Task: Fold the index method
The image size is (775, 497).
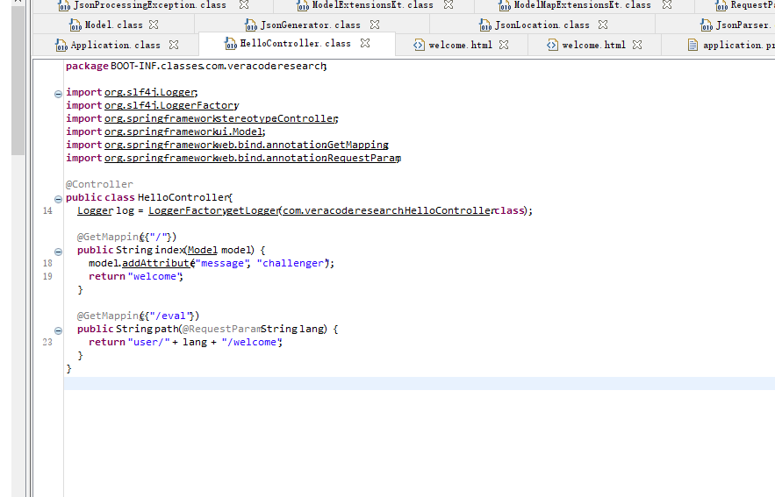Action: click(58, 251)
